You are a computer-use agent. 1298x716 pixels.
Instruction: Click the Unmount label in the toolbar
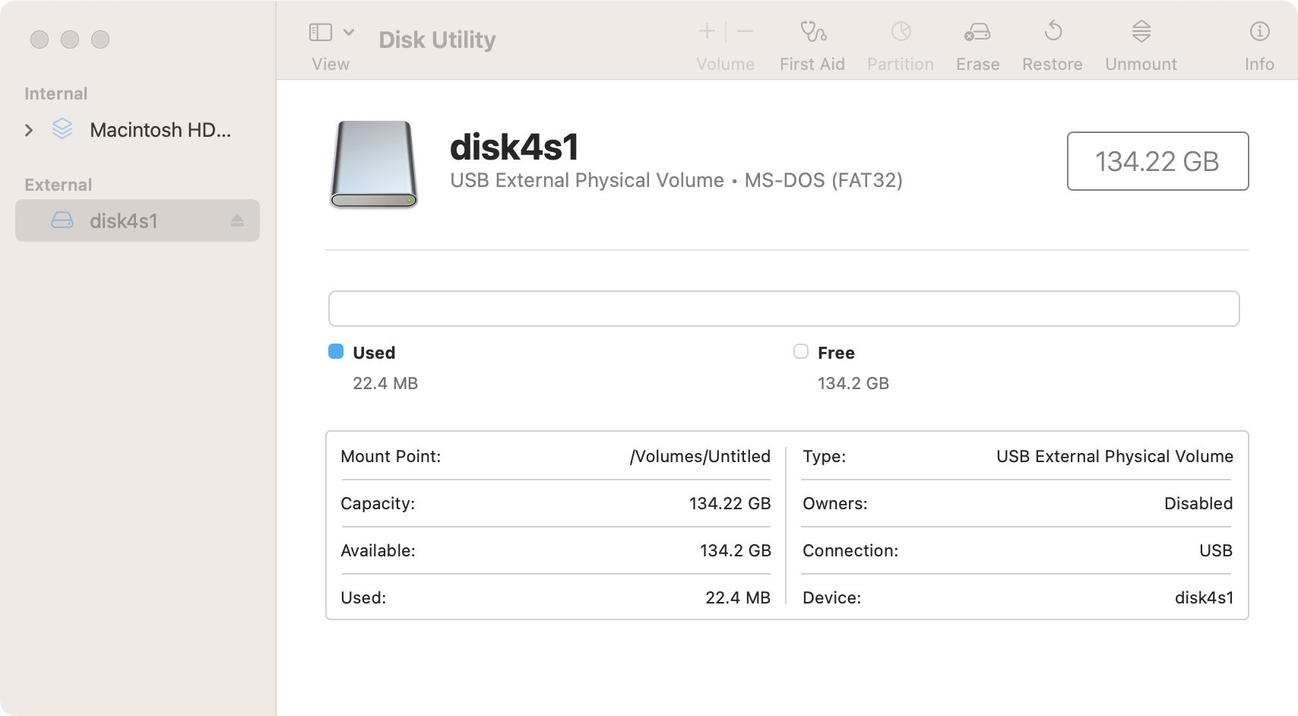pos(1141,65)
